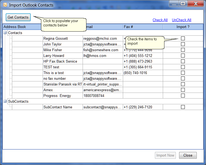Check the Amex import checkbox

183,90
